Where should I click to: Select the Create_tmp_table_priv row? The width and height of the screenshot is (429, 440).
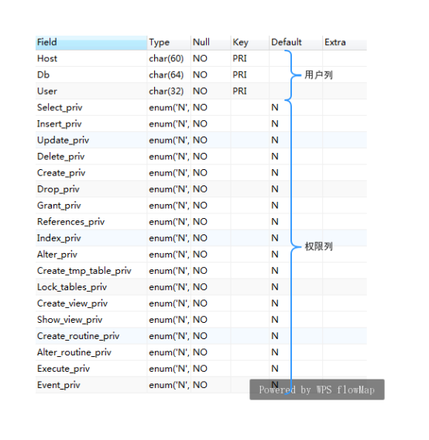(201, 271)
